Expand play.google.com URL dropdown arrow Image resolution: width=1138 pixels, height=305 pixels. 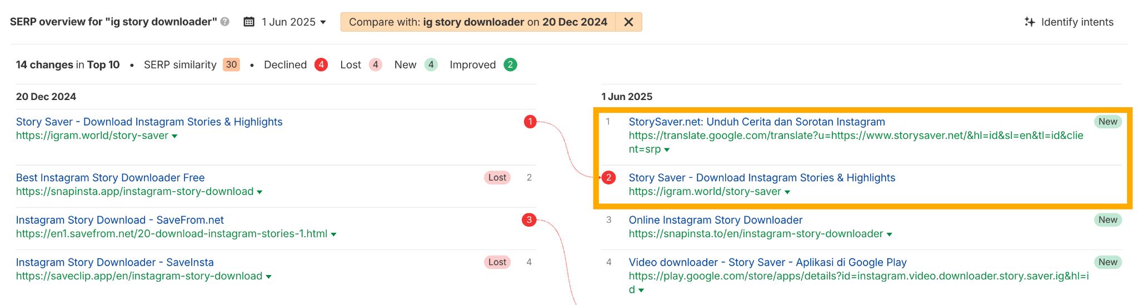641,291
